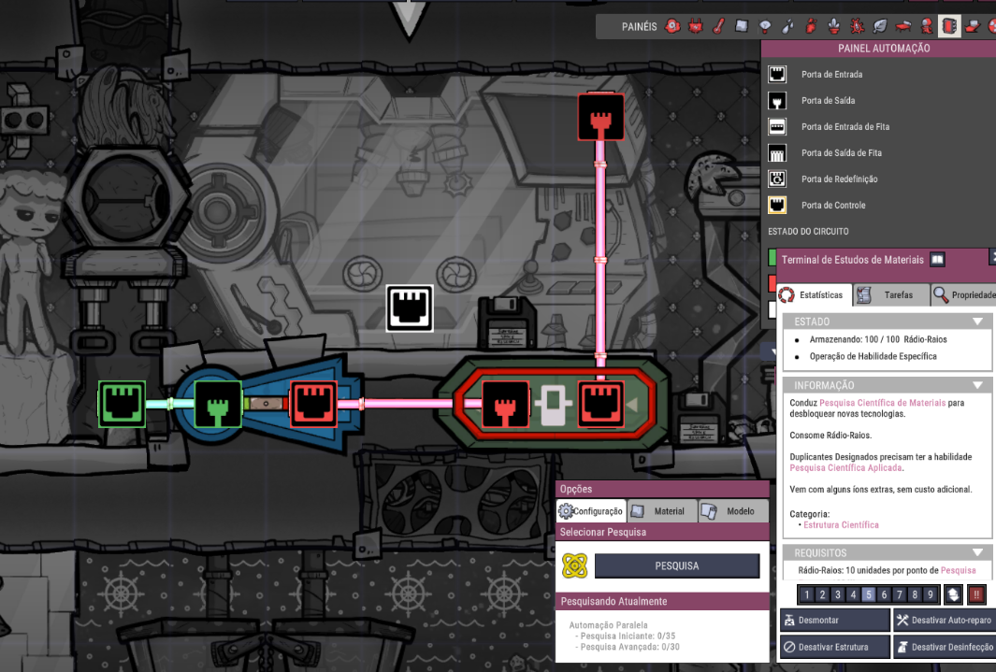The width and height of the screenshot is (996, 672).
Task: Click the Desmontar button
Action: pyautogui.click(x=834, y=620)
